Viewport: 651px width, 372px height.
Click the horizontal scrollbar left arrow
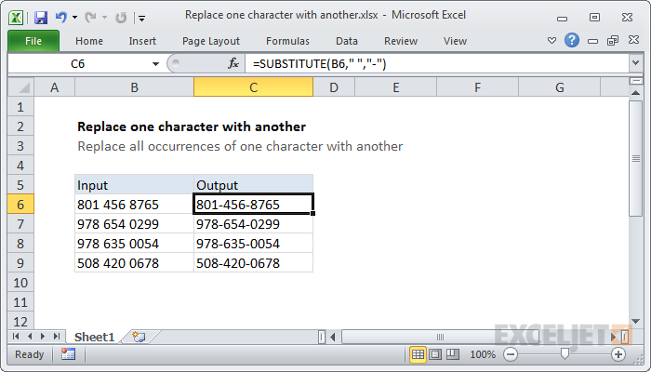(x=333, y=337)
